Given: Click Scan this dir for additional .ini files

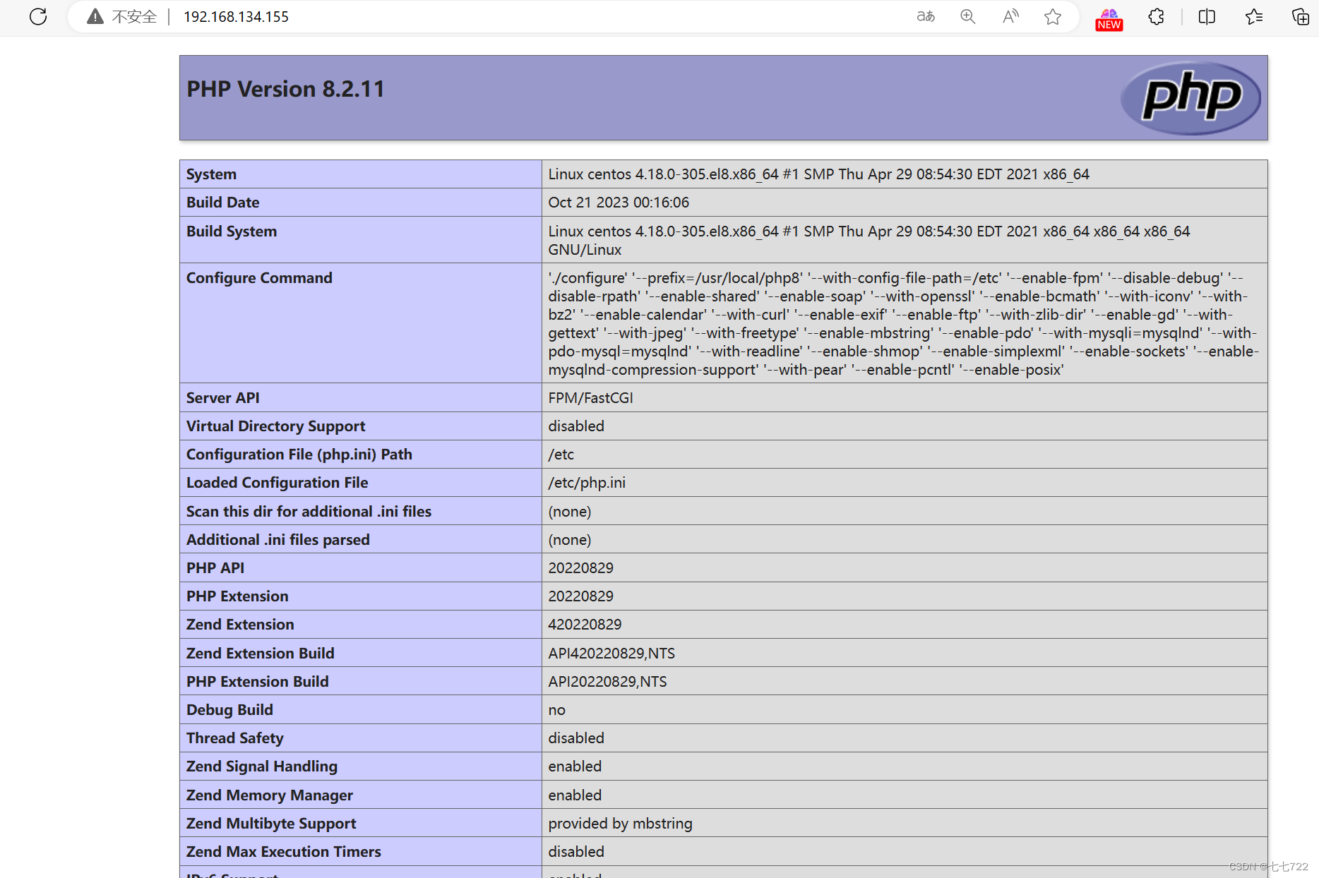Looking at the screenshot, I should [x=309, y=512].
